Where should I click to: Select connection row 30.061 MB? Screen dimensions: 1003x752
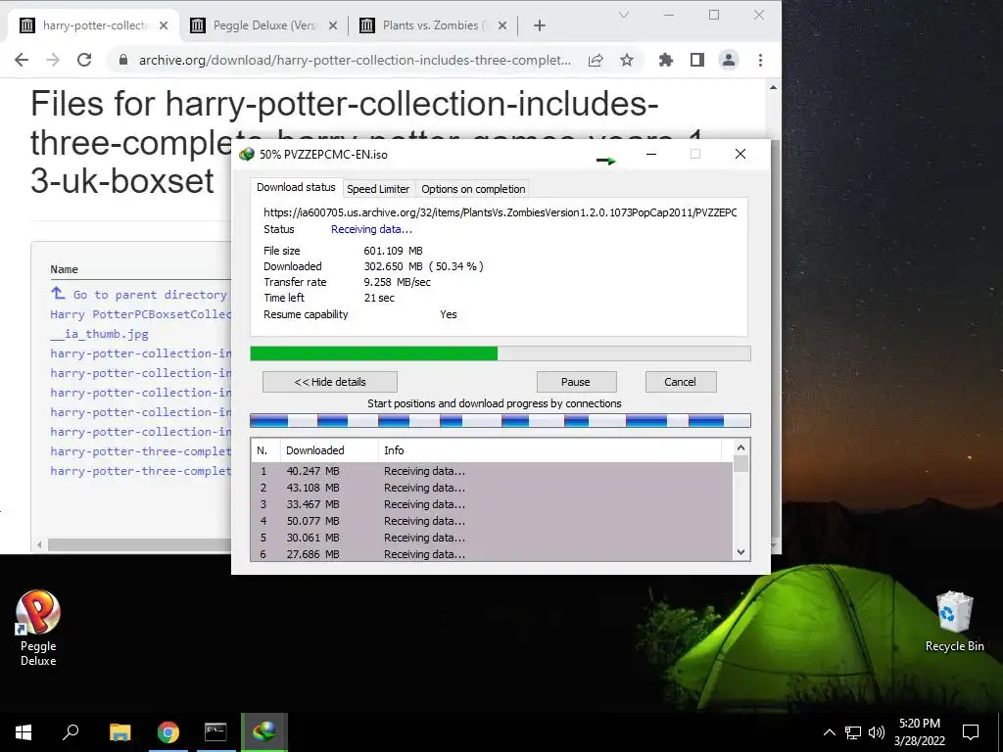click(x=492, y=538)
